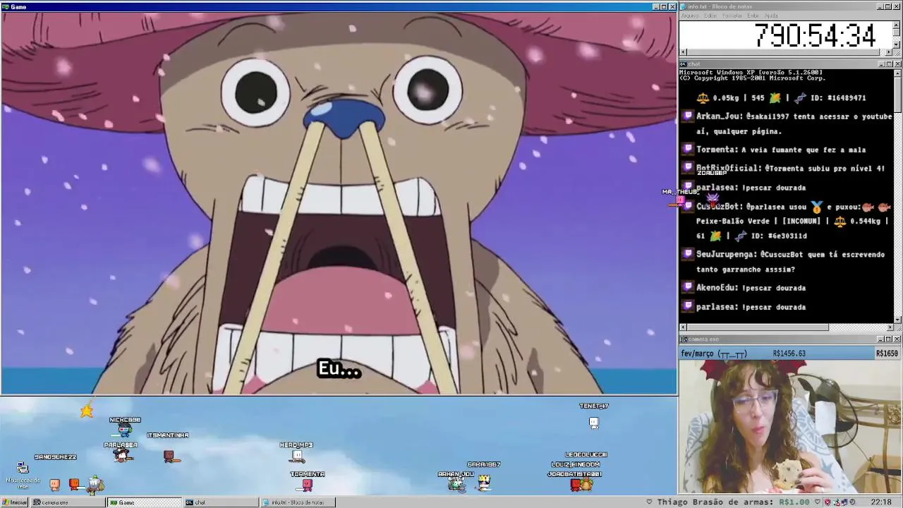Click Notepad vertical scrollbar down arrow
Screen dimensions: 903x508
pyautogui.click(x=897, y=44)
